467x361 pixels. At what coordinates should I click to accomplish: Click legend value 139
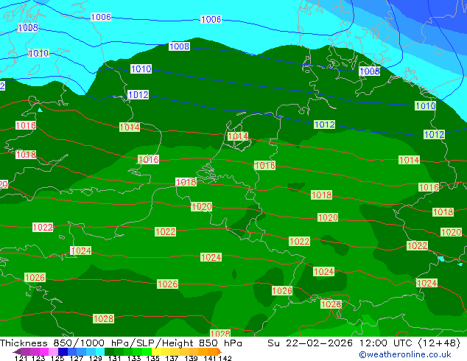pos(191,358)
